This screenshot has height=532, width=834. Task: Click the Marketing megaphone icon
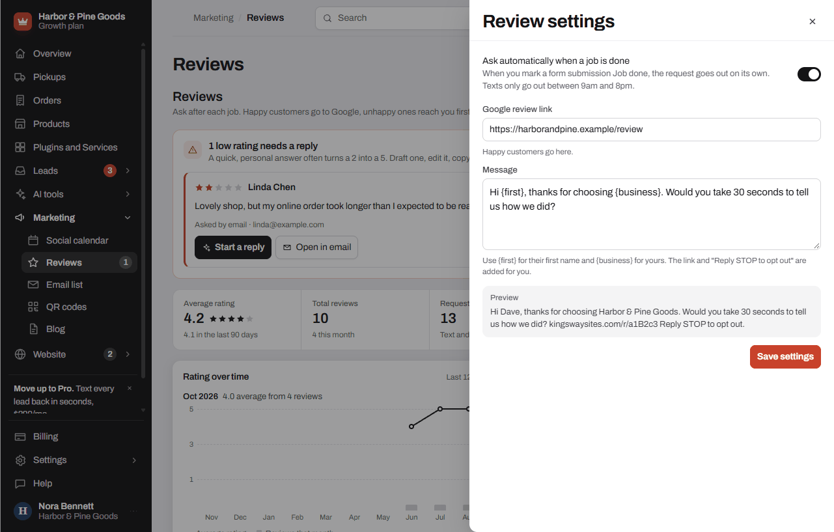20,217
